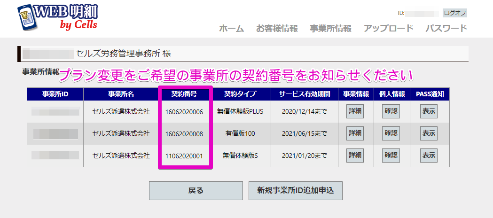Viewport: 493px width, 218px height.
Task: Click 詳細 for contract 11062020001
Action: click(x=355, y=155)
